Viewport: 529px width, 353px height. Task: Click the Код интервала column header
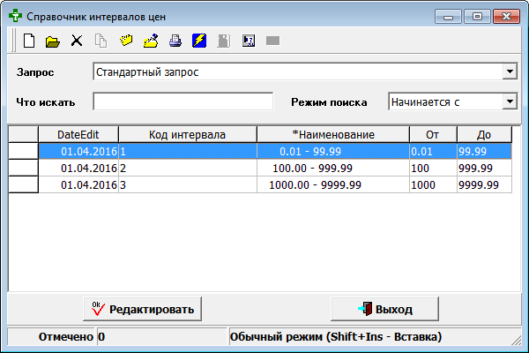[x=187, y=134]
